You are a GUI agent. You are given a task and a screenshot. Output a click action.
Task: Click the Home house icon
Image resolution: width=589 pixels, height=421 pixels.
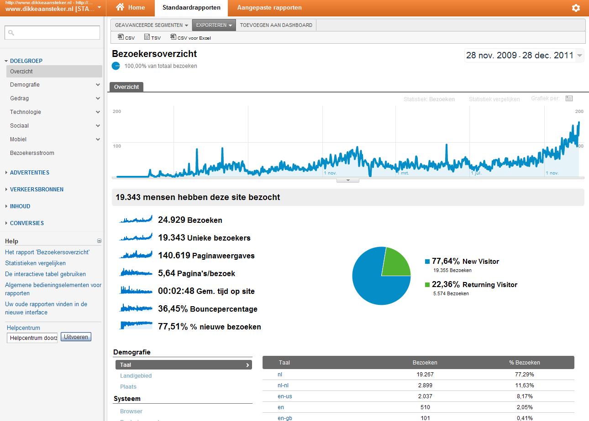coord(120,7)
